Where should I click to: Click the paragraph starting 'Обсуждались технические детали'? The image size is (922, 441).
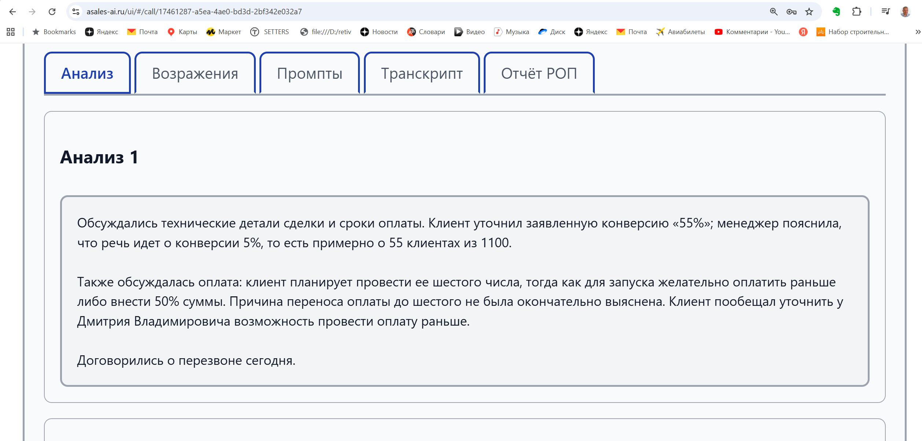460,233
